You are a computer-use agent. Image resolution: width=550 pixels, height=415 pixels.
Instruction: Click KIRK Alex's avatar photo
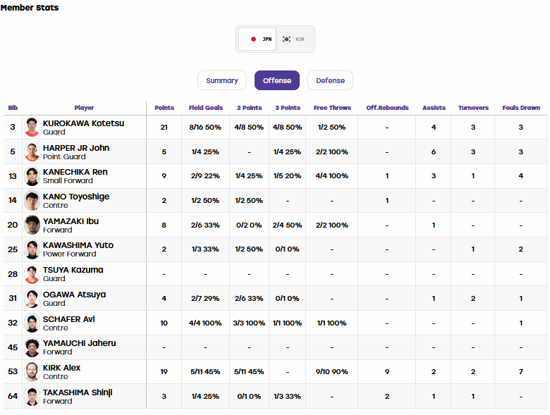pyautogui.click(x=32, y=371)
